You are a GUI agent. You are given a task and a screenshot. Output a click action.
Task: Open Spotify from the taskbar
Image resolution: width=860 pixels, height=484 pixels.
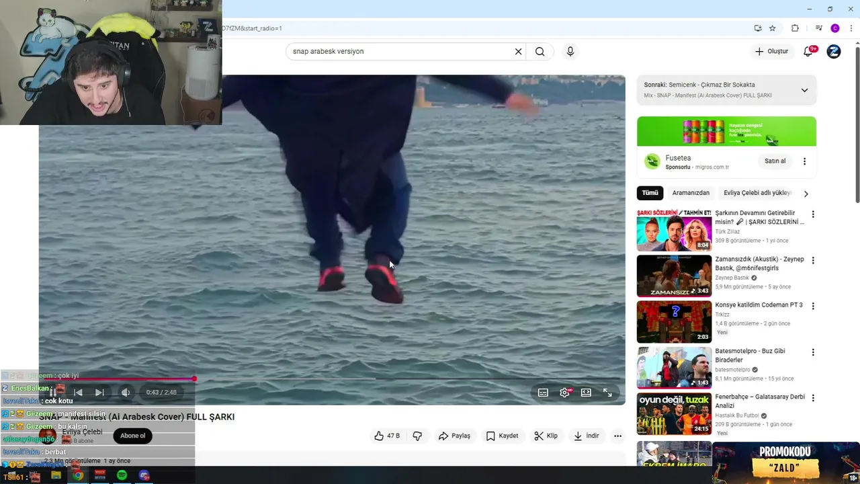coord(122,475)
